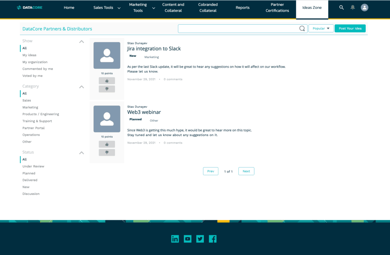Click the DataCore logo

[30, 8]
